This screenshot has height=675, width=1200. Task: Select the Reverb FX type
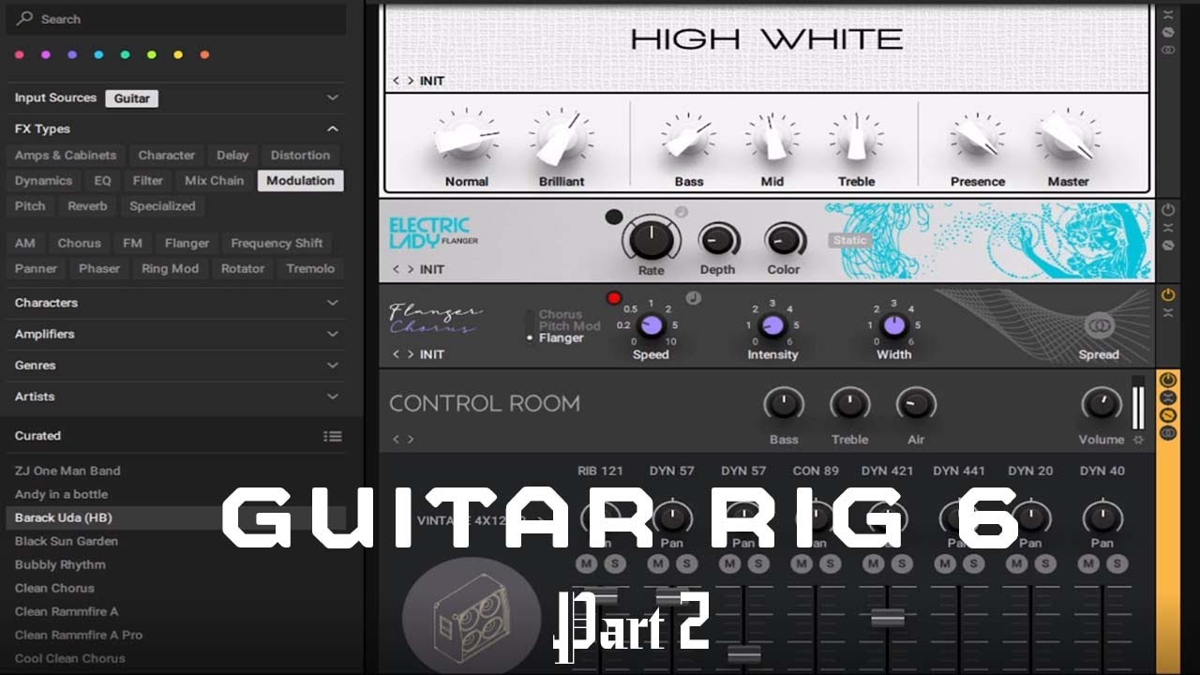(87, 206)
